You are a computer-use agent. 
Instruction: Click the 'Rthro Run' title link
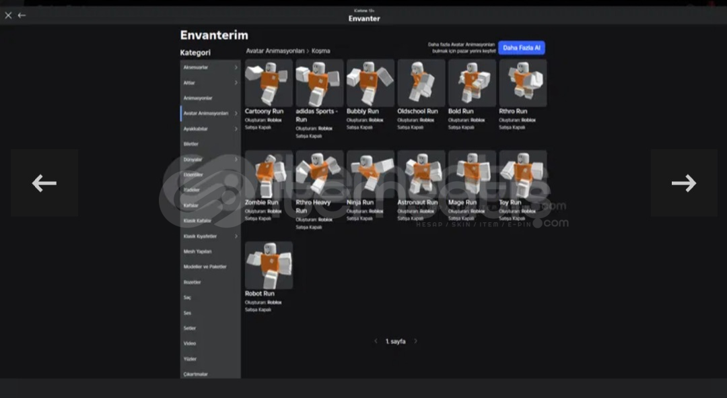pos(513,111)
